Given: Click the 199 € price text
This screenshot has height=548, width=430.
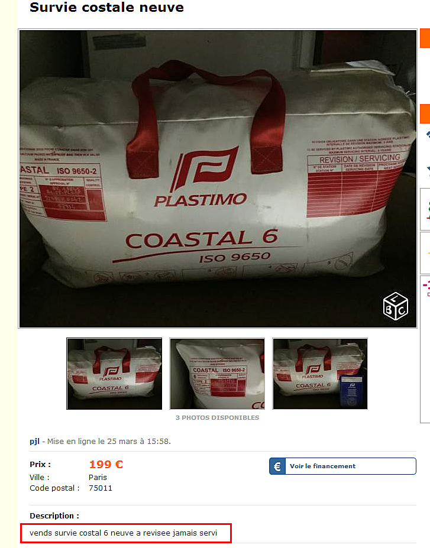Looking at the screenshot, I should pos(106,465).
